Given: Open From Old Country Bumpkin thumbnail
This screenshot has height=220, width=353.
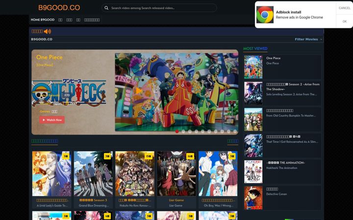Looking at the screenshot, I should 253,119.
